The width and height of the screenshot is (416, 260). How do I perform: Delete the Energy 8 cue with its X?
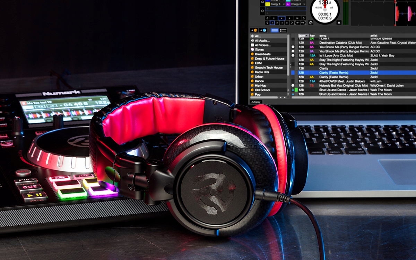pyautogui.click(x=284, y=4)
